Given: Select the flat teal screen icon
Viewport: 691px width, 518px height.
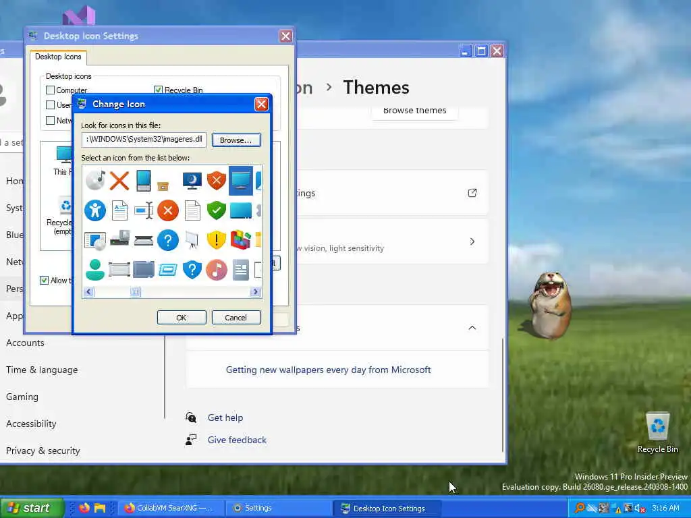Looking at the screenshot, I should tap(241, 210).
